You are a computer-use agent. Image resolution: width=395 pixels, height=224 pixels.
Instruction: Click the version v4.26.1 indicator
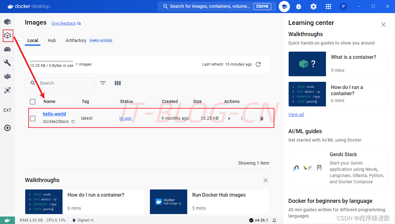click(258, 220)
